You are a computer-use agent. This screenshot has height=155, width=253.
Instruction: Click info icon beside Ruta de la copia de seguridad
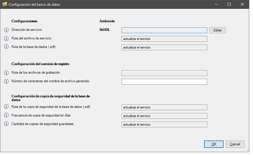[x=6, y=106]
